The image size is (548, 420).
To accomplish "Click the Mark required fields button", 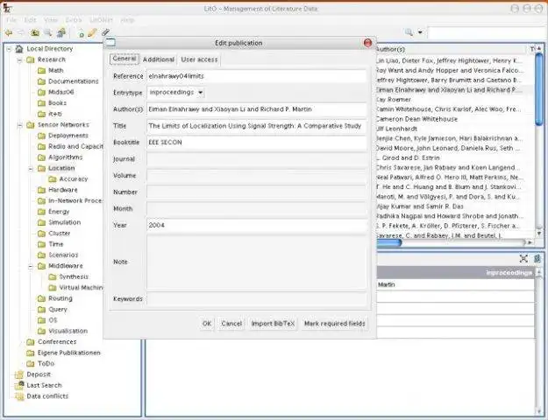I will pyautogui.click(x=334, y=324).
